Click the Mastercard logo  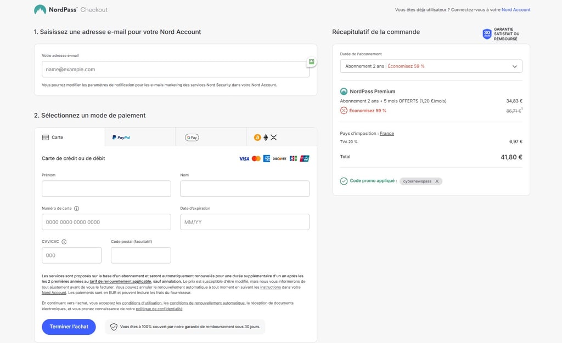256,158
